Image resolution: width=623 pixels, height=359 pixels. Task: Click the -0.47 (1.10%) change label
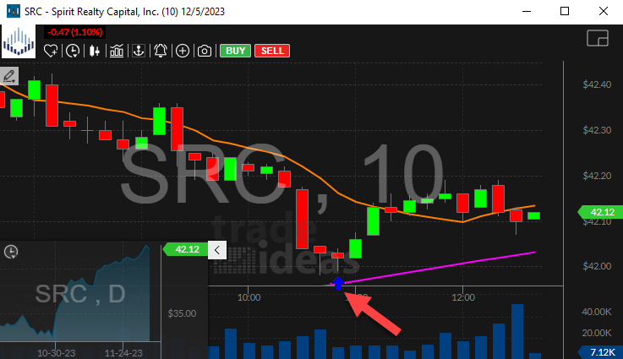click(x=74, y=32)
